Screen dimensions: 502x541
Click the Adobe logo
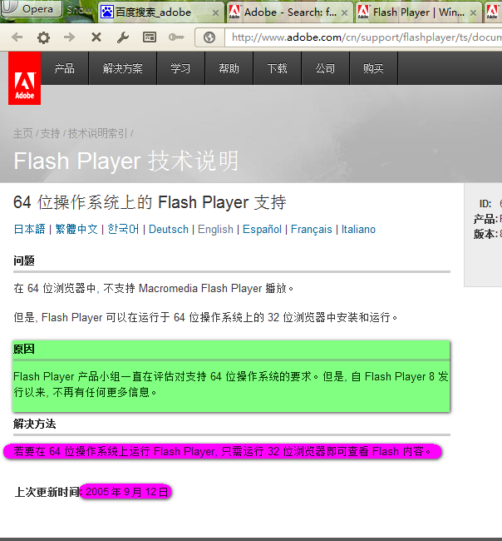click(x=24, y=78)
